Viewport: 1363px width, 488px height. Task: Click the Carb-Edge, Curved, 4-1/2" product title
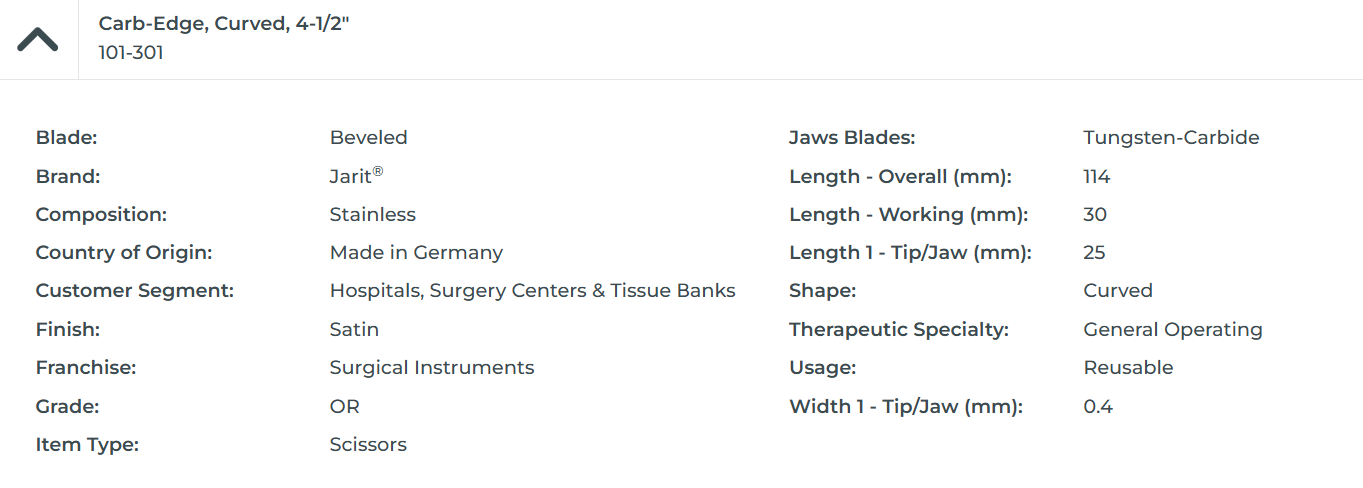(x=223, y=23)
